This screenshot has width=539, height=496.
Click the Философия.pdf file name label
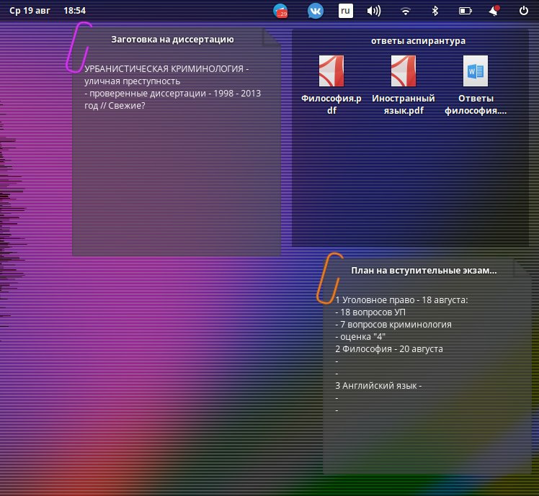pyautogui.click(x=331, y=104)
